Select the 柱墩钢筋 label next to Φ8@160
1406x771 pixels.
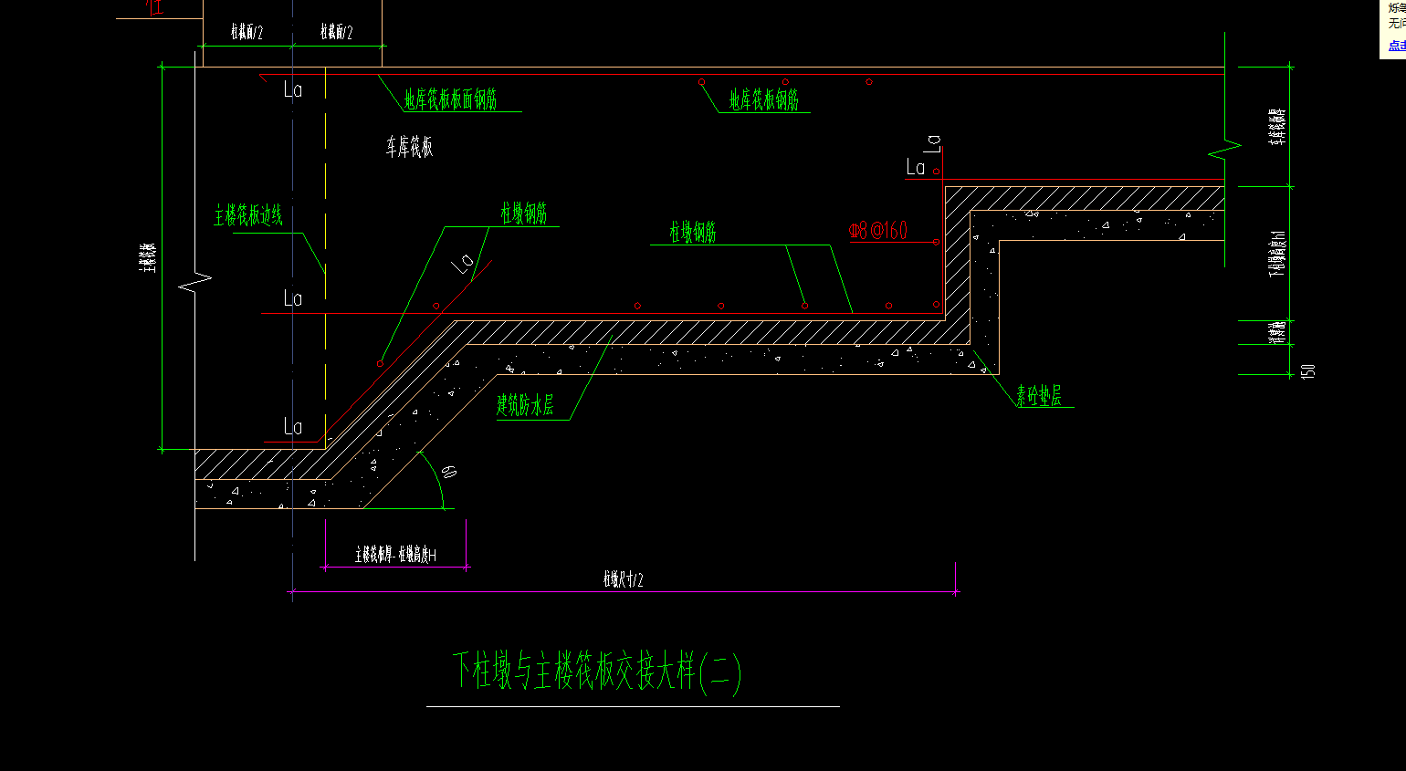point(692,233)
